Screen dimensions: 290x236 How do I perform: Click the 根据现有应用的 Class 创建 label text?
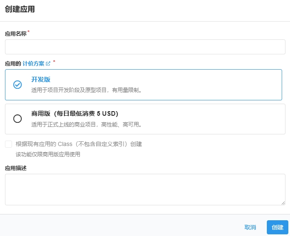coord(79,144)
